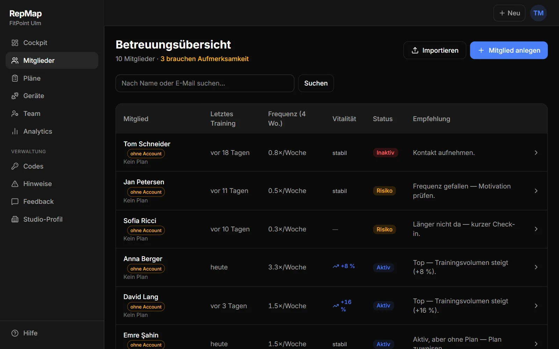Click the Codes key icon
This screenshot has width=559, height=349.
(x=15, y=166)
